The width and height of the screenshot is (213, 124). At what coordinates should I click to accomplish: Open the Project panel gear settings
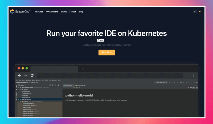click(x=59, y=85)
